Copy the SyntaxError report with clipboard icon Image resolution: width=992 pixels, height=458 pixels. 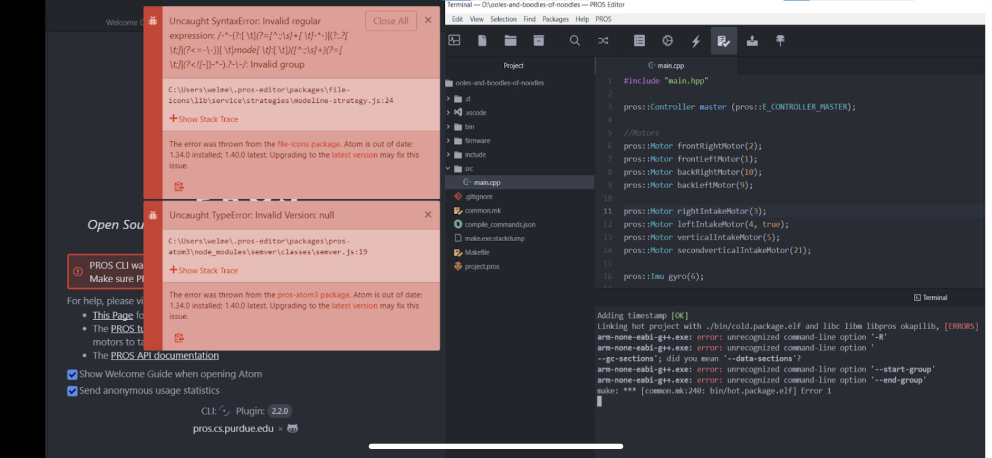tap(179, 186)
